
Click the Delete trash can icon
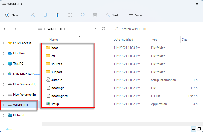(95, 15)
